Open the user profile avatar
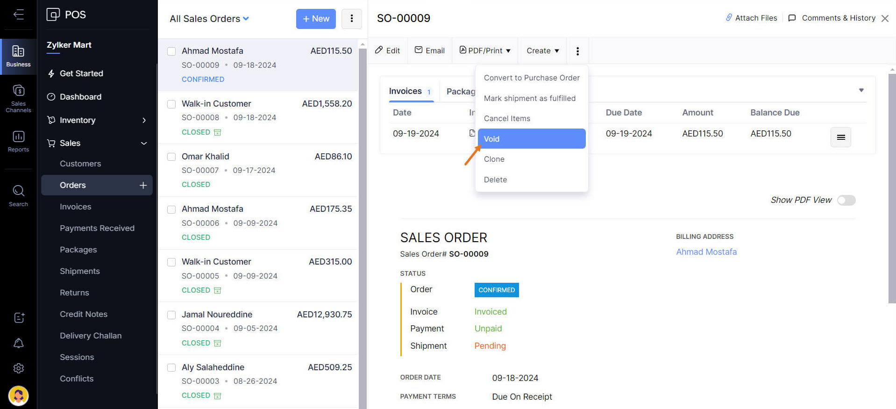Image resolution: width=896 pixels, height=409 pixels. coord(19,395)
